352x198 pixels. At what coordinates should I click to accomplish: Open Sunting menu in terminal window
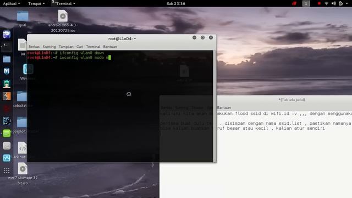click(49, 47)
